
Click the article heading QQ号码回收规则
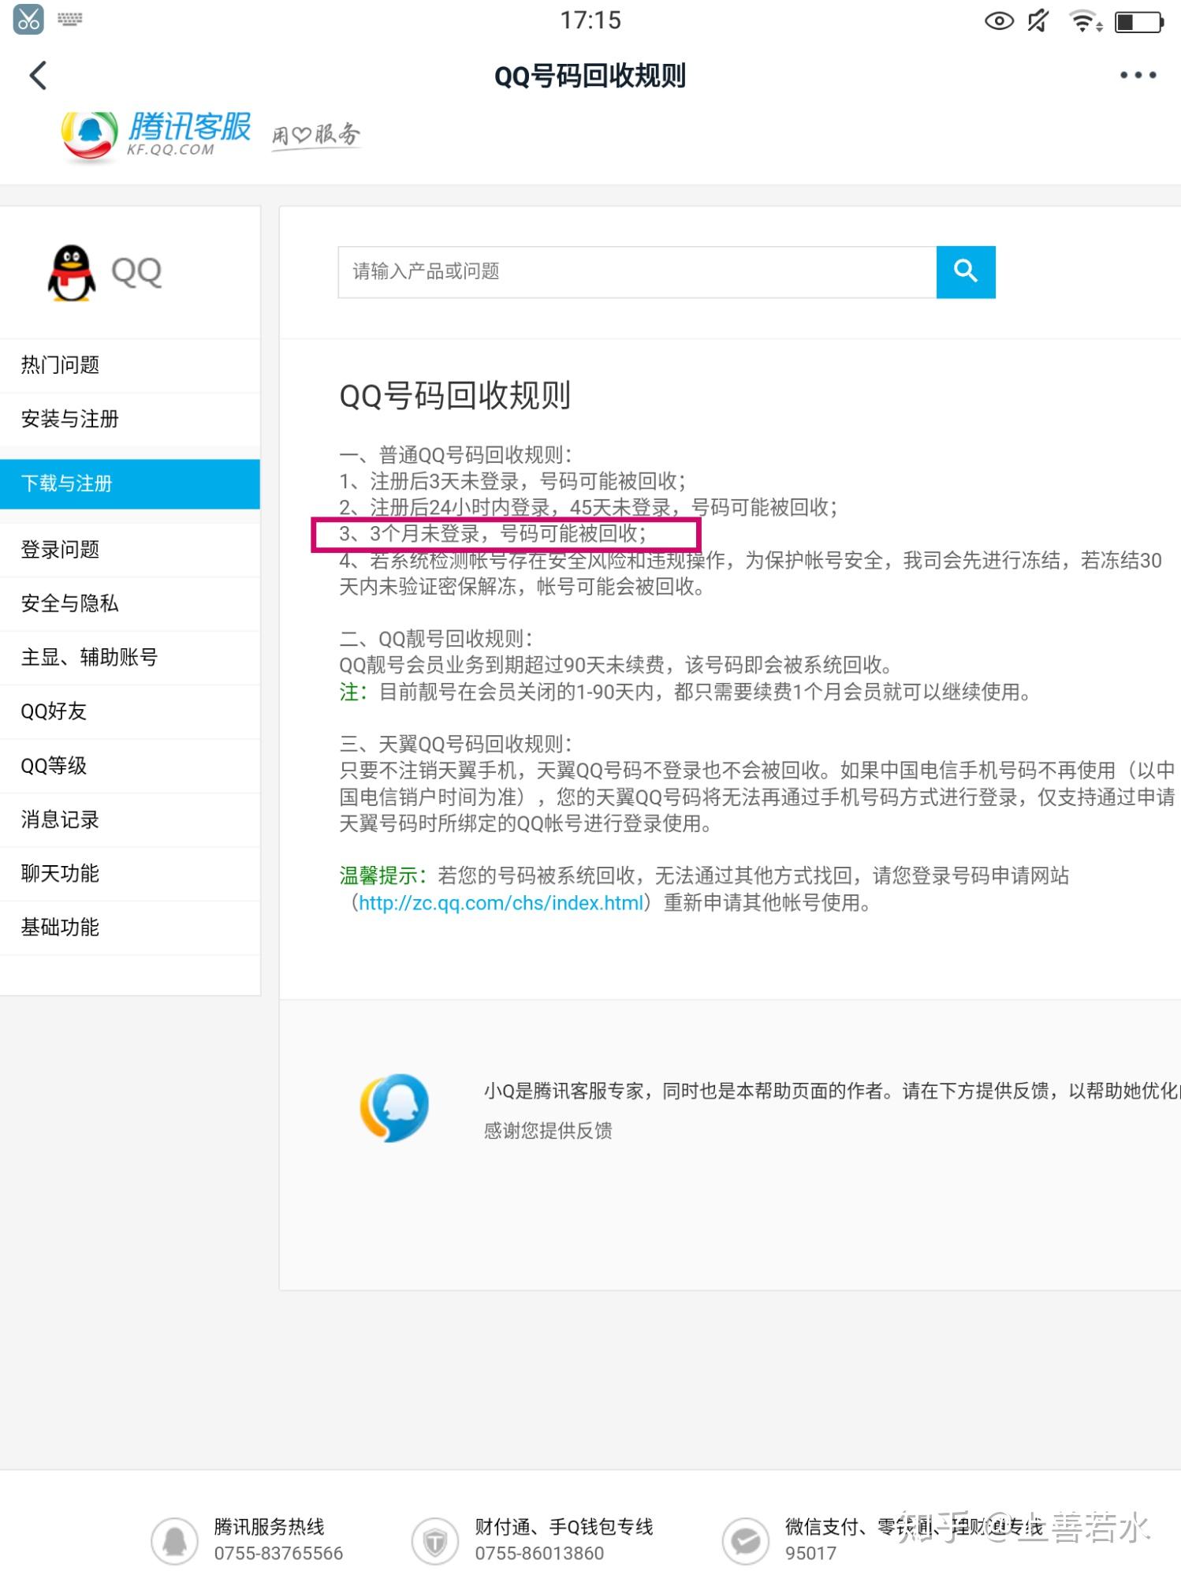click(x=455, y=396)
